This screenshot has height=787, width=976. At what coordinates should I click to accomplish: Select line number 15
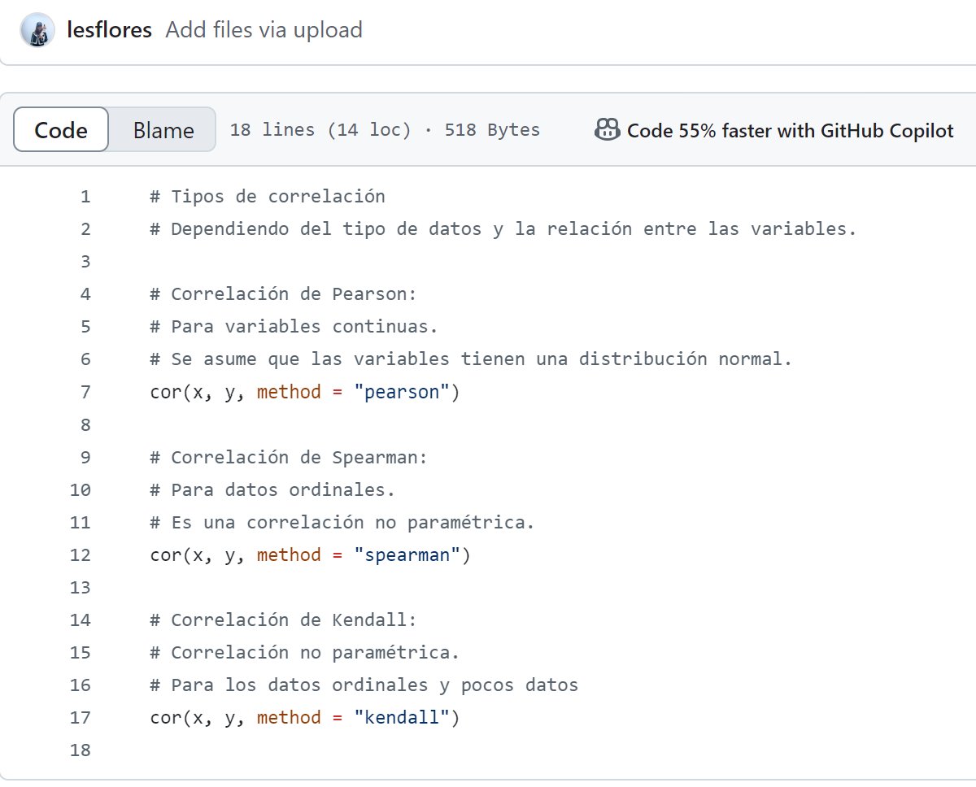(x=81, y=652)
